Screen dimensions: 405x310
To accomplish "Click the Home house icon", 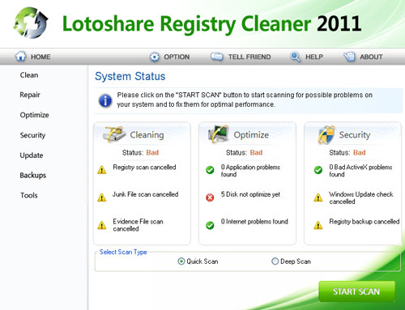I will [20, 56].
